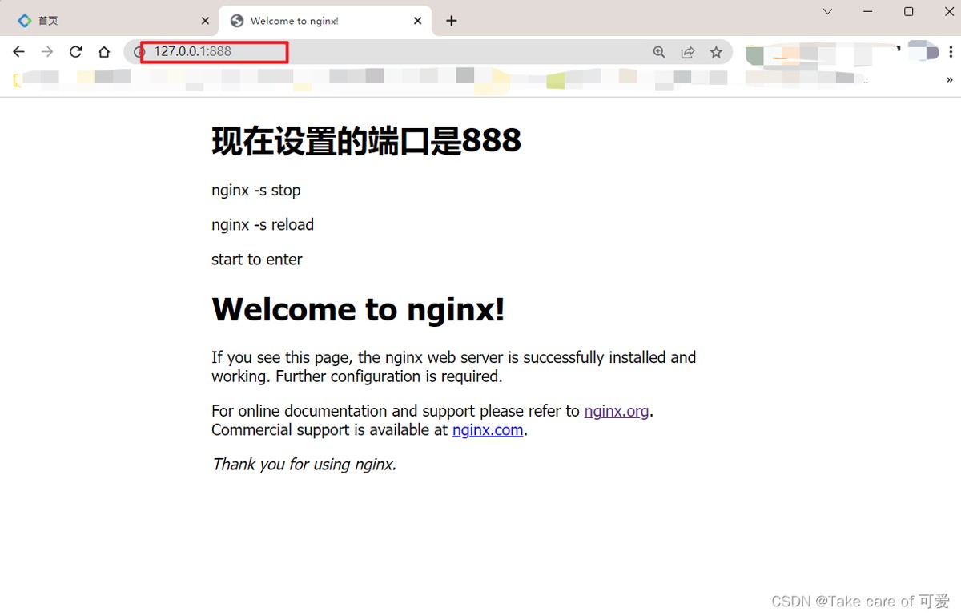
Task: Click the zoom magnifier icon in address bar
Action: [659, 52]
